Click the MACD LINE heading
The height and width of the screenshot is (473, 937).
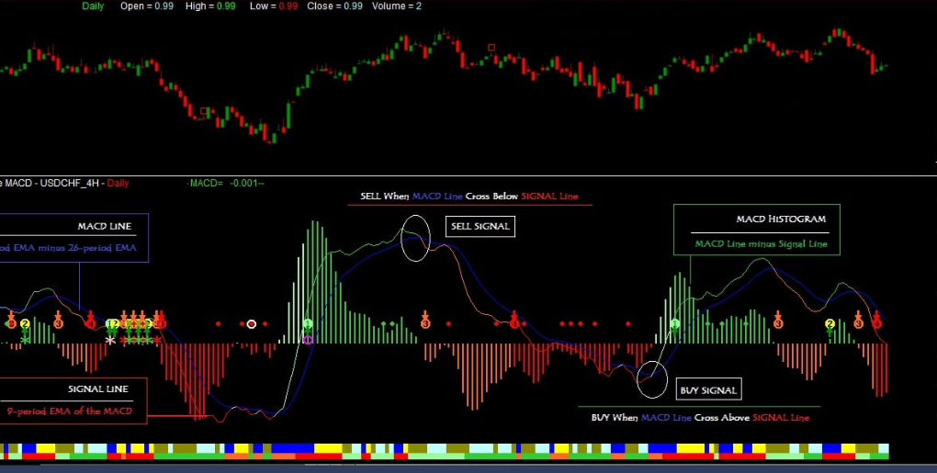point(104,226)
